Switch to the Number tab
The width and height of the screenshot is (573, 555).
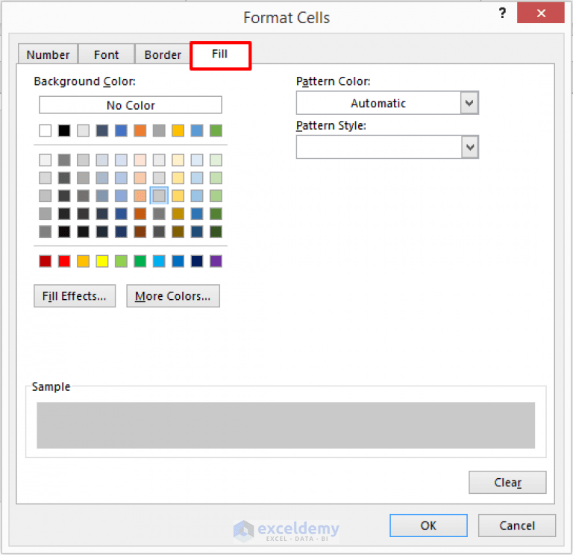tap(48, 54)
